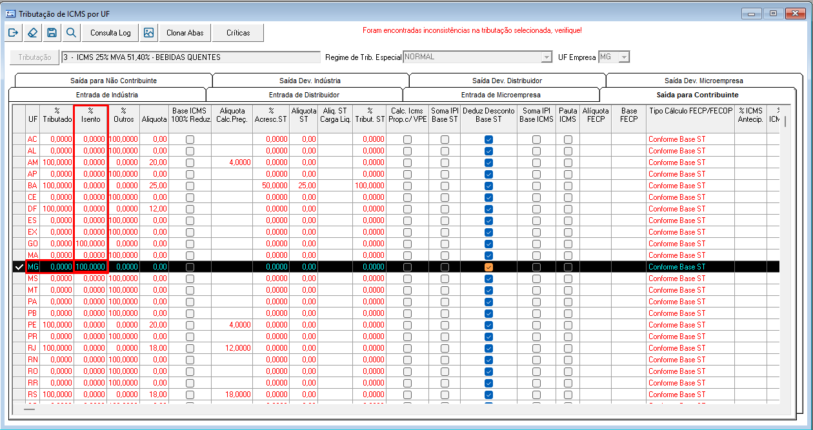The image size is (813, 430).
Task: Select the GO row UF cell
Action: click(32, 244)
